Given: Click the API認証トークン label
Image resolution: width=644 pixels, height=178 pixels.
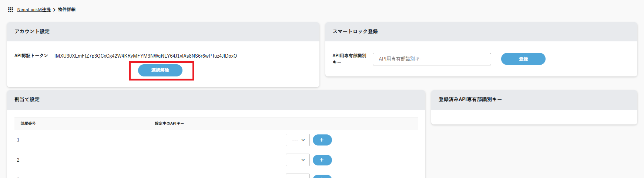Looking at the screenshot, I should (31, 56).
